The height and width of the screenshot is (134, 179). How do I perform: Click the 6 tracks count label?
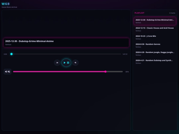[x=172, y=13]
